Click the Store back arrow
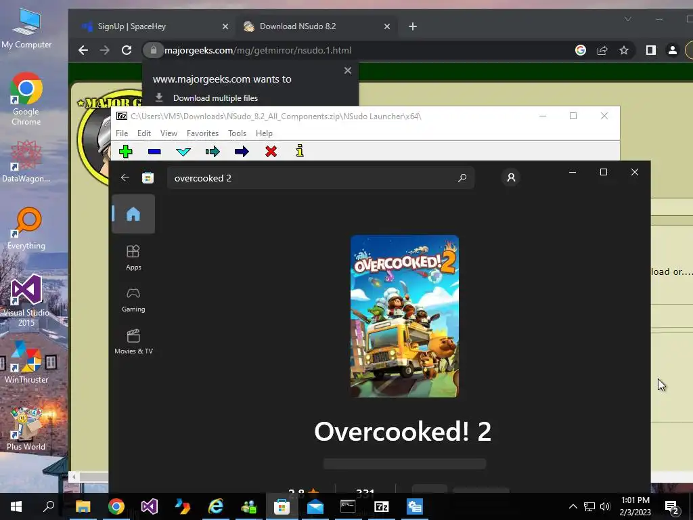 [x=125, y=178]
